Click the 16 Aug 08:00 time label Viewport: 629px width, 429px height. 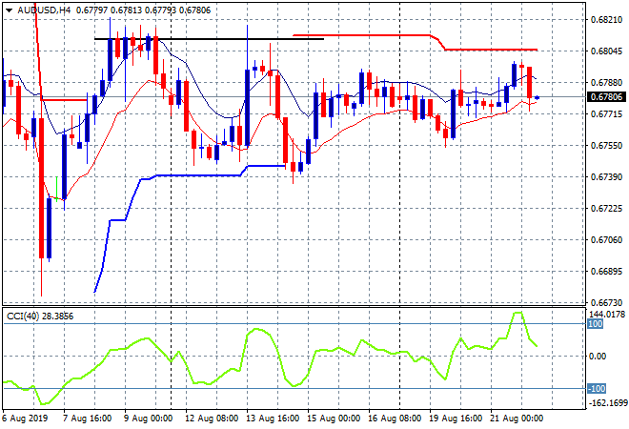point(395,419)
